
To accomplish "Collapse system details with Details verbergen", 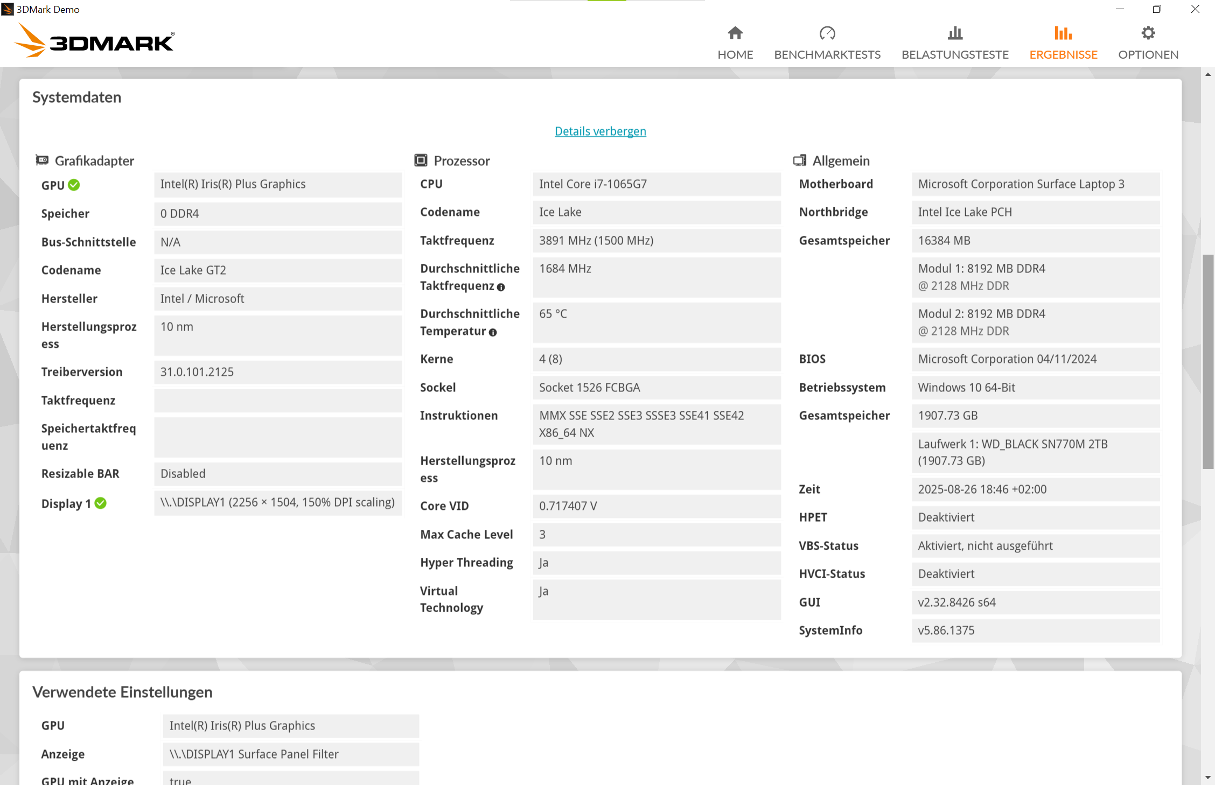I will click(x=600, y=131).
